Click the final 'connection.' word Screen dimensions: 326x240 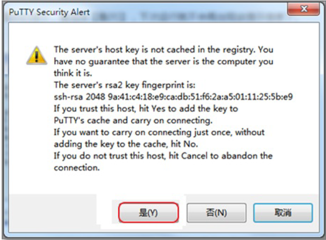pos(77,168)
